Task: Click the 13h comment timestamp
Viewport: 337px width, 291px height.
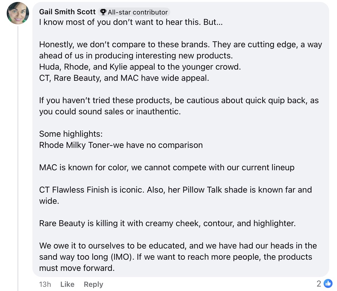Action: tap(45, 284)
